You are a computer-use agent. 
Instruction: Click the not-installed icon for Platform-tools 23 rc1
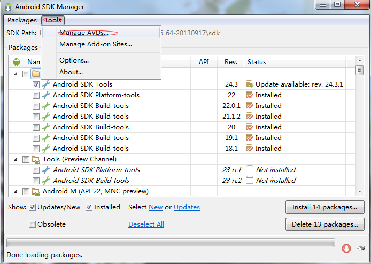click(x=250, y=169)
